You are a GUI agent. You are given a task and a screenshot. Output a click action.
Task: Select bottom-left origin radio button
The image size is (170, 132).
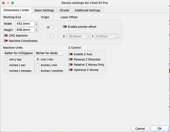pyautogui.click(x=48, y=37)
